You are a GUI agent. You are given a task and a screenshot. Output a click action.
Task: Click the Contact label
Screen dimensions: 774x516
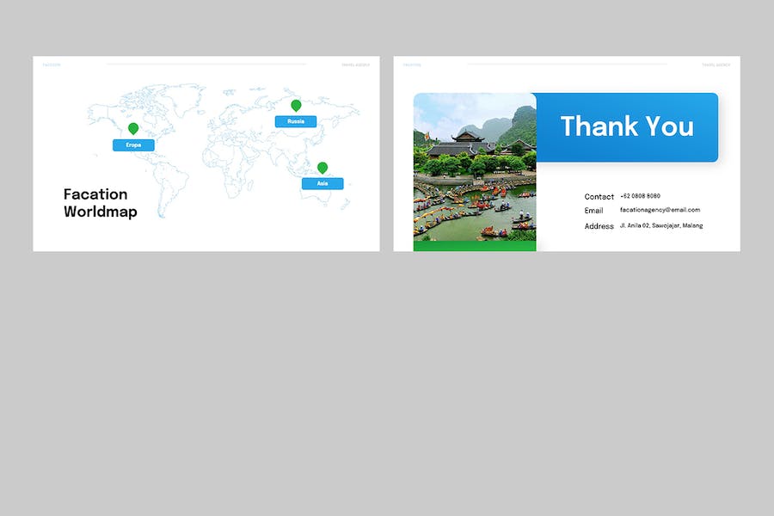pyautogui.click(x=599, y=197)
